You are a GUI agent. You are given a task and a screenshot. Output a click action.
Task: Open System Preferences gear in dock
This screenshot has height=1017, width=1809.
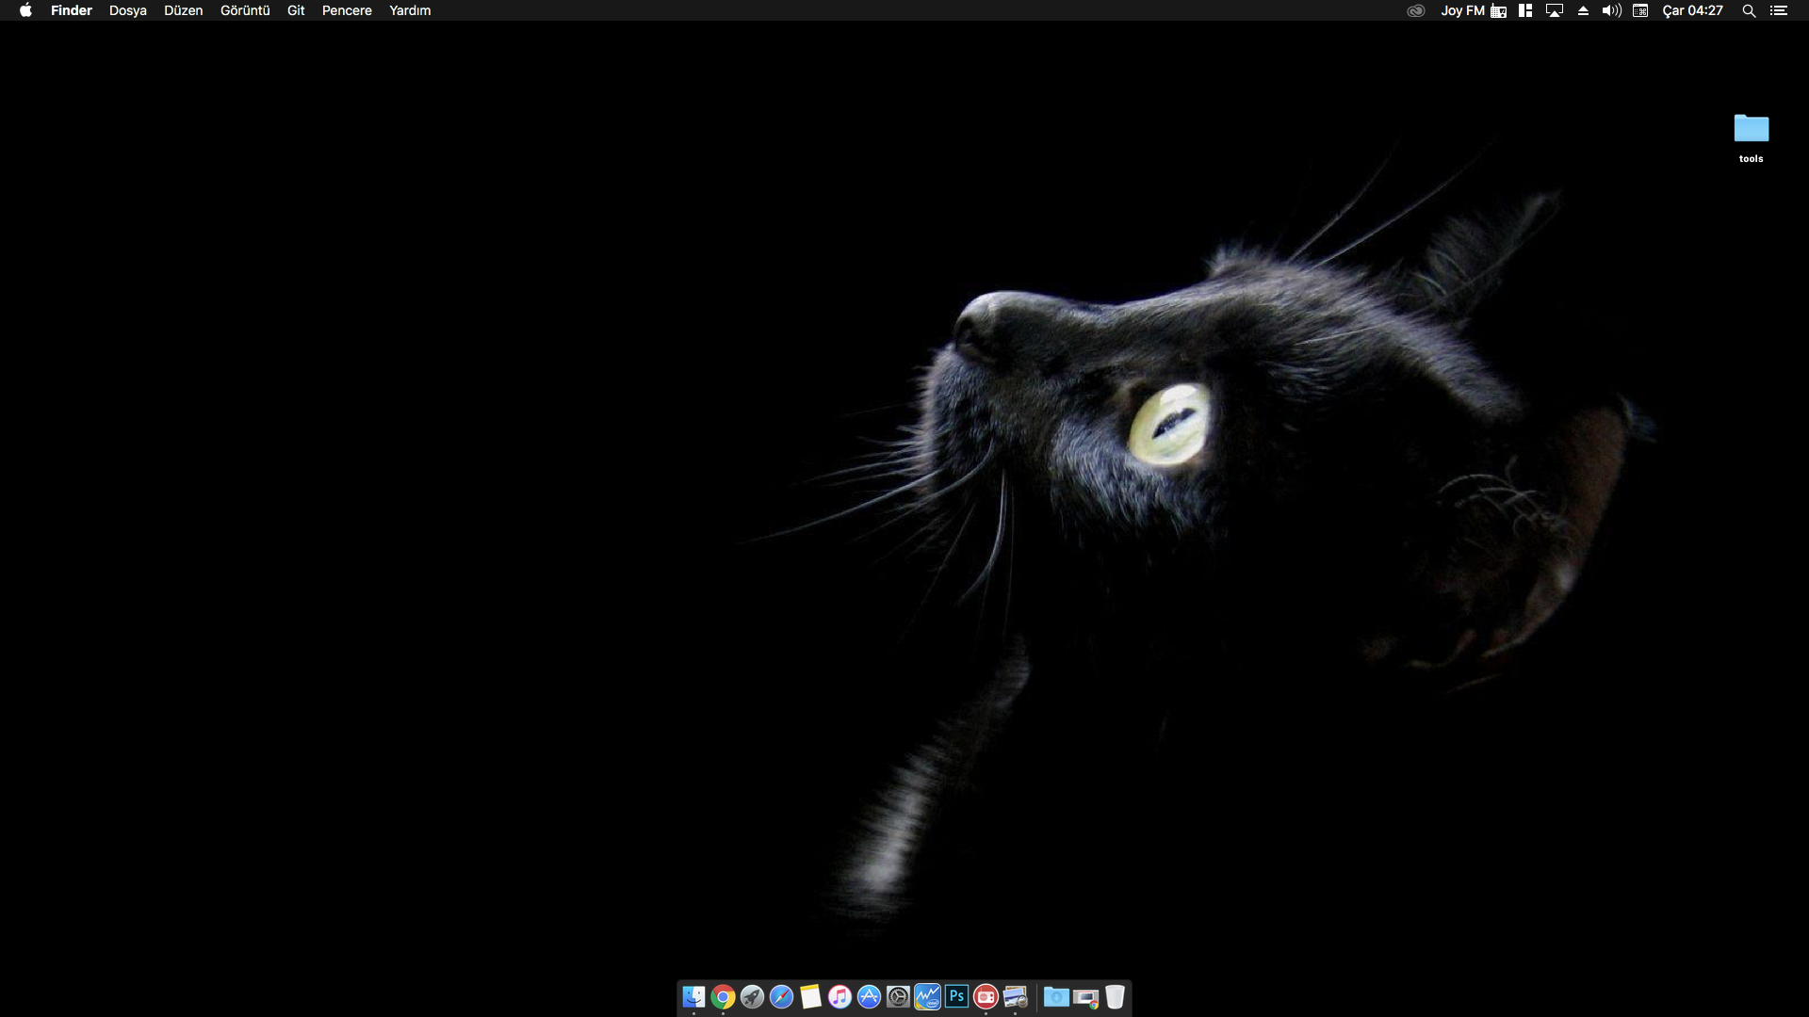[898, 996]
